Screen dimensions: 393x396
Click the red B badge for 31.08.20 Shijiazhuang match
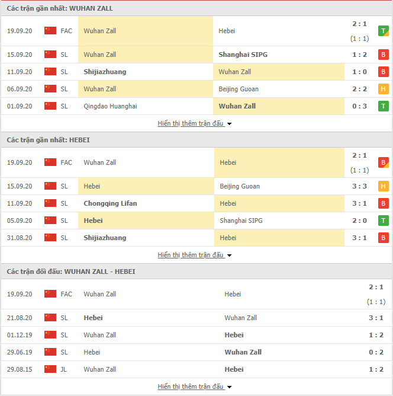coord(383,238)
